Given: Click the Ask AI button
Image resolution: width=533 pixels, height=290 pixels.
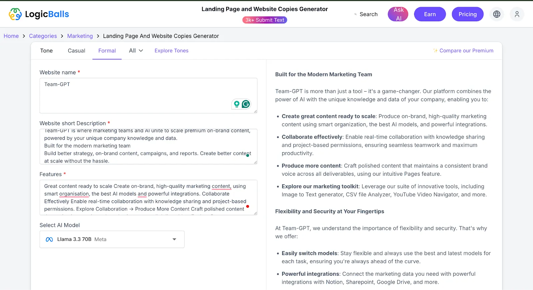Looking at the screenshot, I should coord(398,14).
